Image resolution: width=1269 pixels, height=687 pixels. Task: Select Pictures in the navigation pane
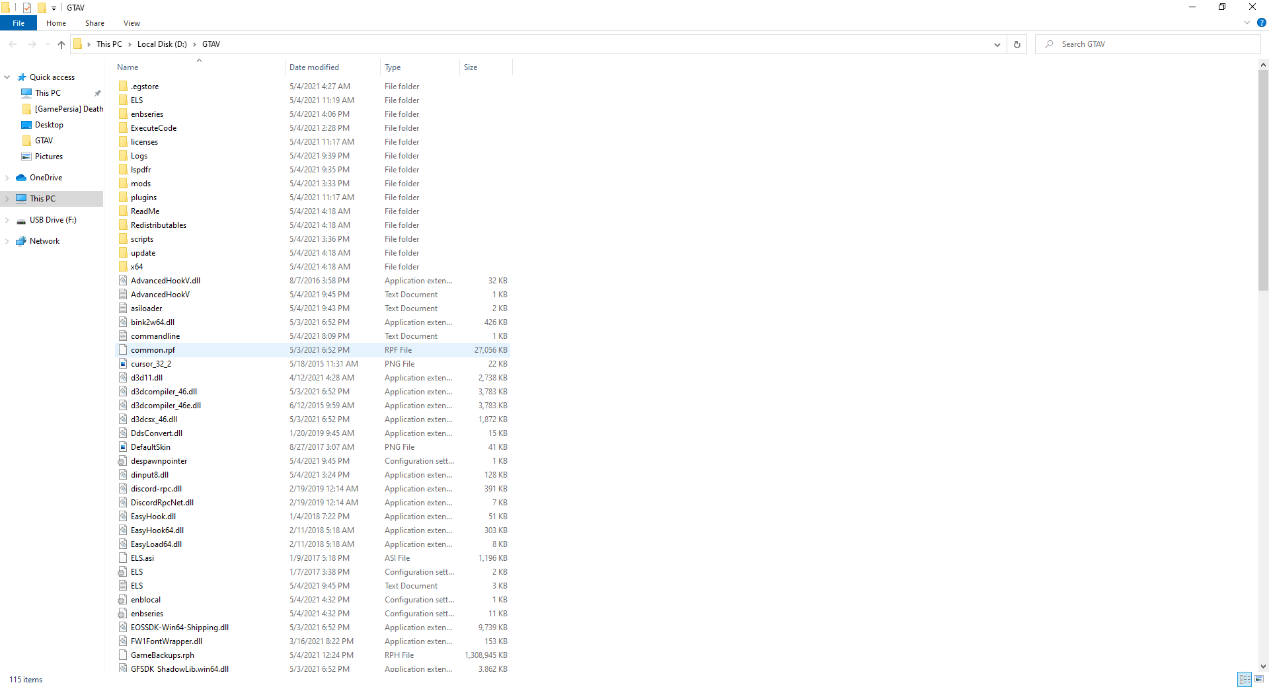(x=49, y=157)
